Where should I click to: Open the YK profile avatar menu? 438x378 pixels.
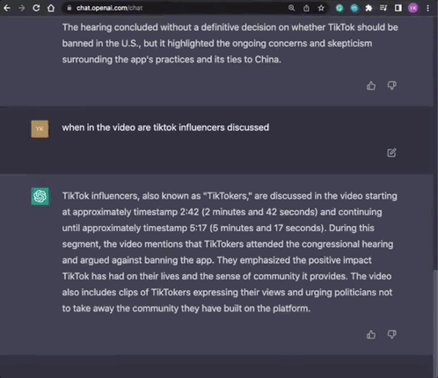[x=413, y=8]
